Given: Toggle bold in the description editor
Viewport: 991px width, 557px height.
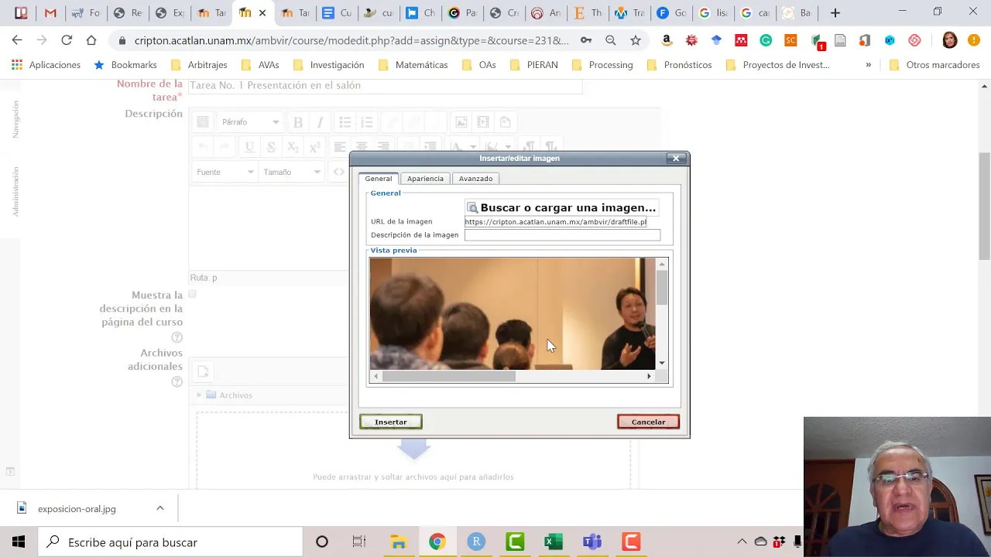Looking at the screenshot, I should 298,122.
